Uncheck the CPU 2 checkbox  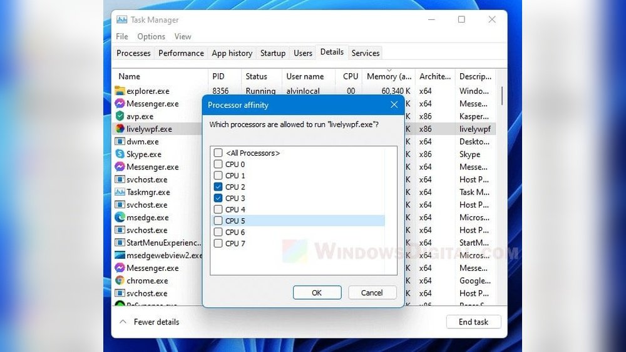218,187
